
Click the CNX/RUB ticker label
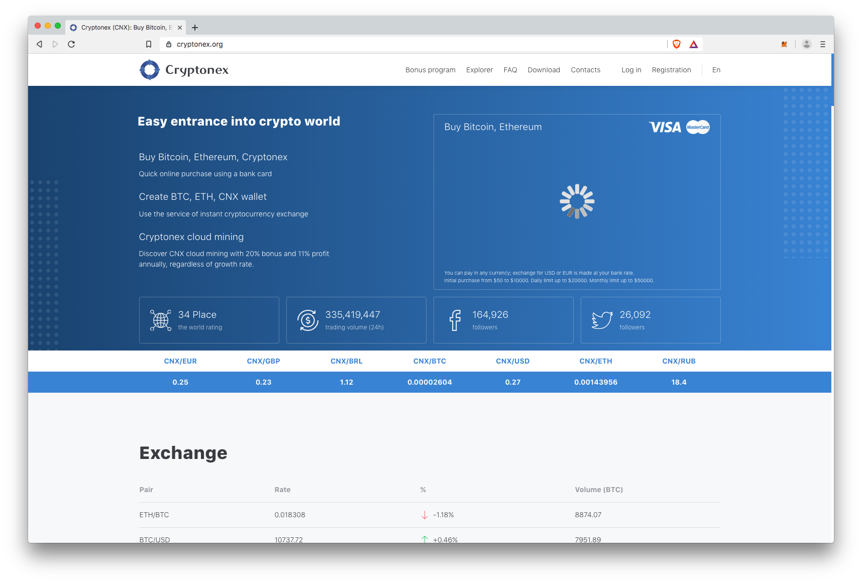point(679,361)
